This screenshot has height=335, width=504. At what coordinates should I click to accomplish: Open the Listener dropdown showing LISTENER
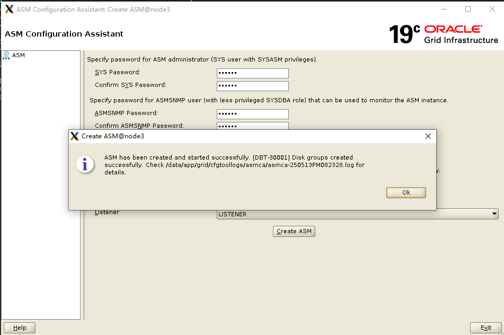357,214
